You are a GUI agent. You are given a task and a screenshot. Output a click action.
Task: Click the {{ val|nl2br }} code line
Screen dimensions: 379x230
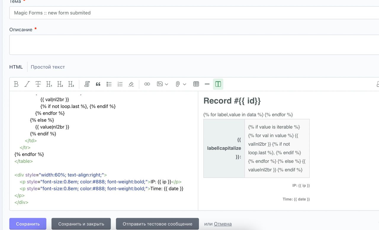point(54,99)
